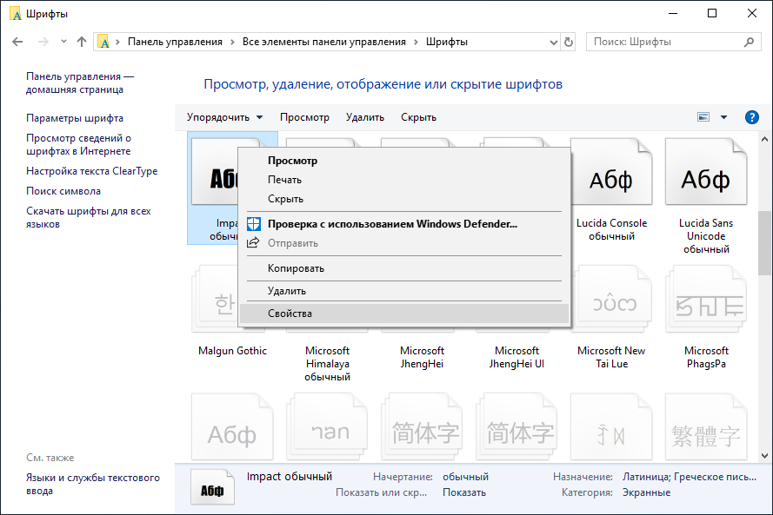The image size is (773, 515).
Task: Go up one folder level
Action: [x=82, y=42]
